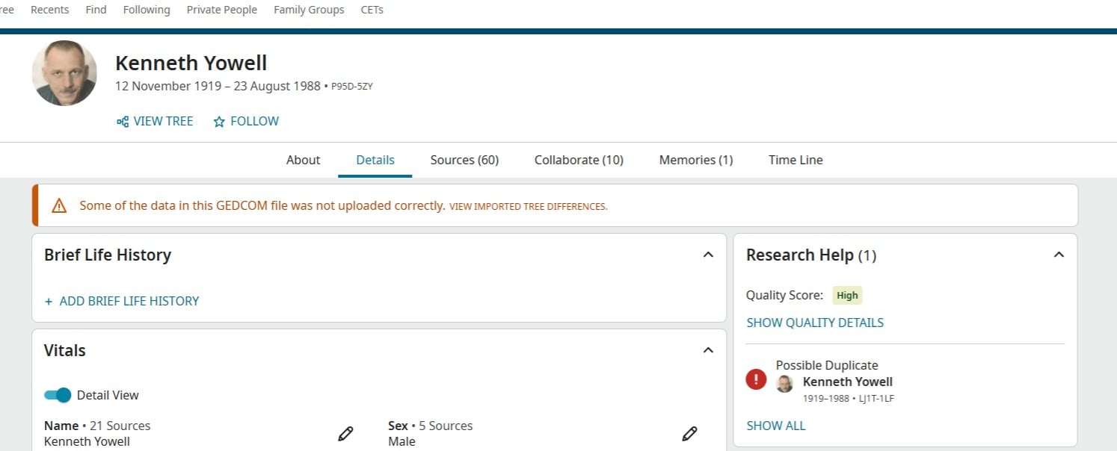The image size is (1117, 451).
Task: Click Show Quality Details link
Action: point(814,323)
